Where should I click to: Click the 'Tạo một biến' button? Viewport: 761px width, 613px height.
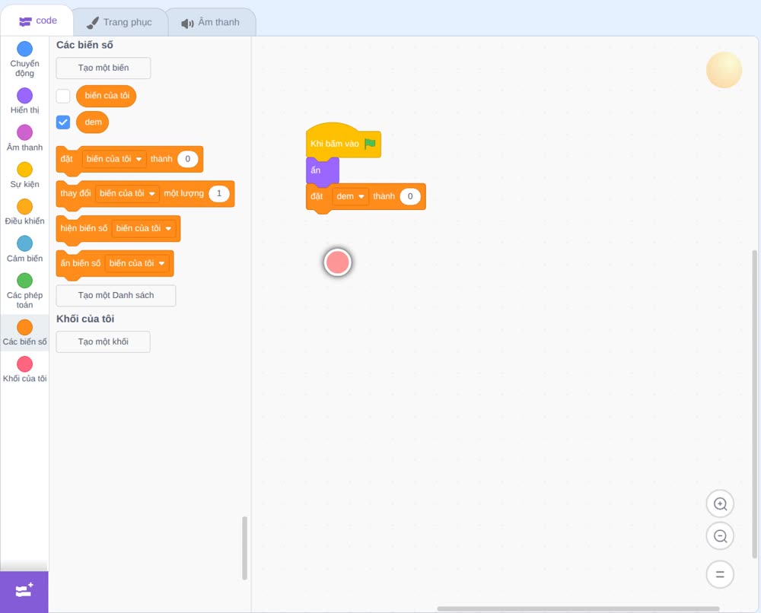[103, 68]
